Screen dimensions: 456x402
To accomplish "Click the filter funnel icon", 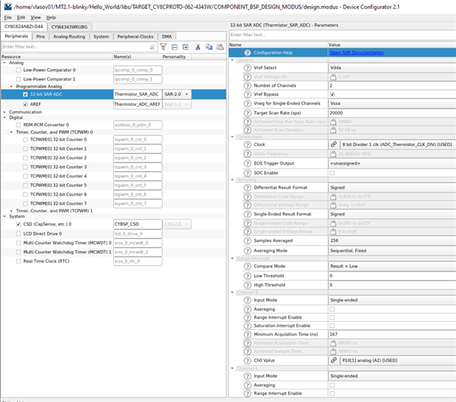I will pos(163,47).
